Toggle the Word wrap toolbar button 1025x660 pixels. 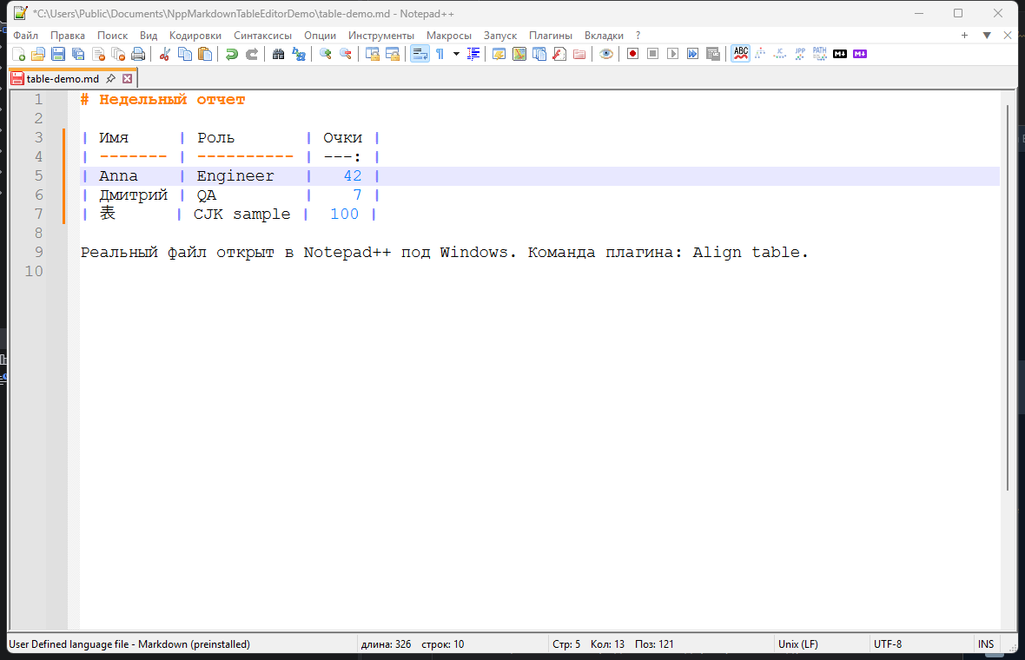click(420, 54)
